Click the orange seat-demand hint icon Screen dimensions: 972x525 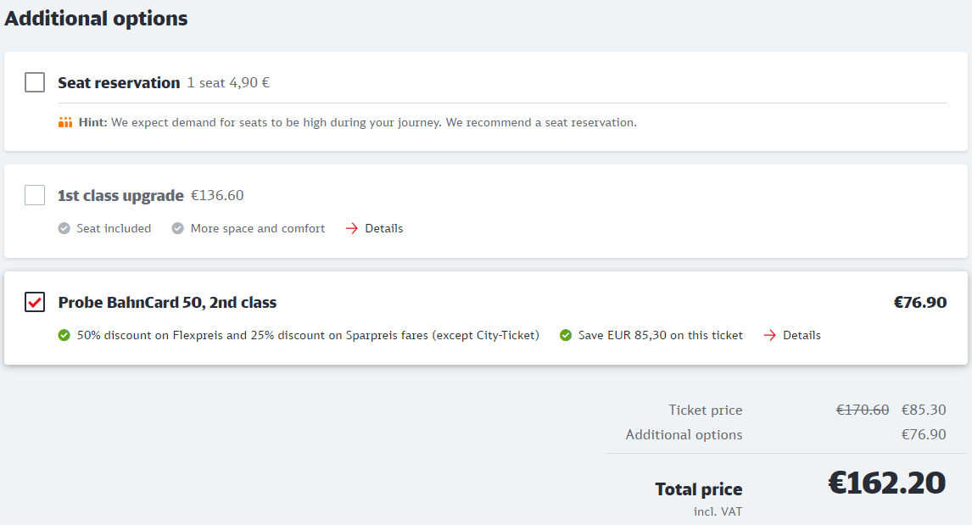coord(65,123)
